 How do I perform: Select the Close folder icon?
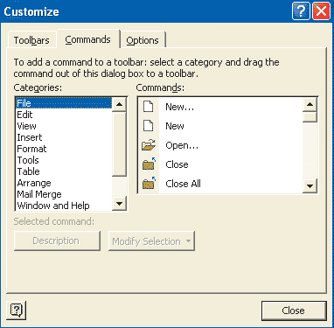click(x=149, y=164)
